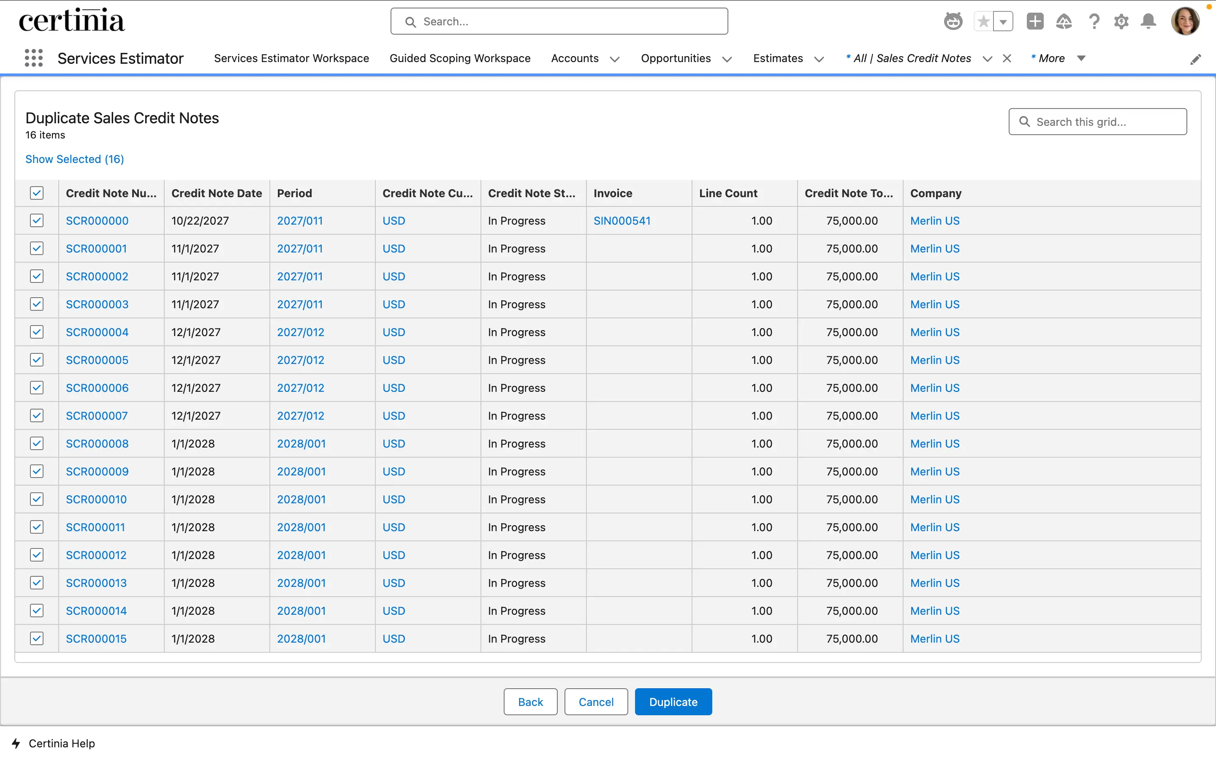Switch to Guided Scoping Workspace tab
The height and width of the screenshot is (760, 1216).
[x=460, y=58]
